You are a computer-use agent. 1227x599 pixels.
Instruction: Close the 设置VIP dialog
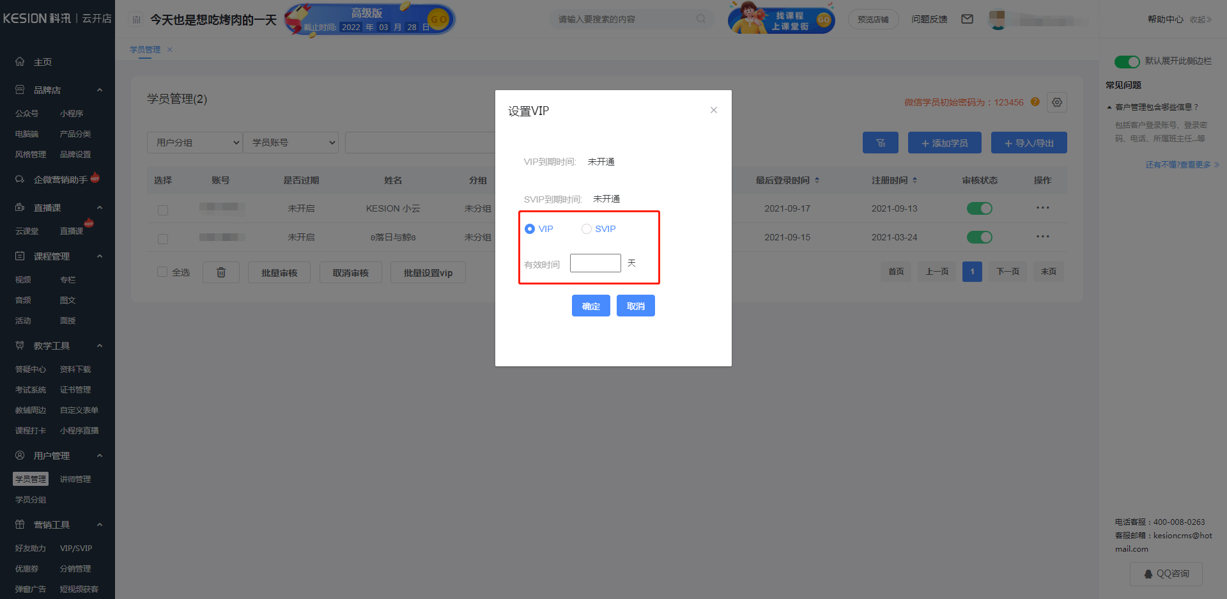coord(714,110)
